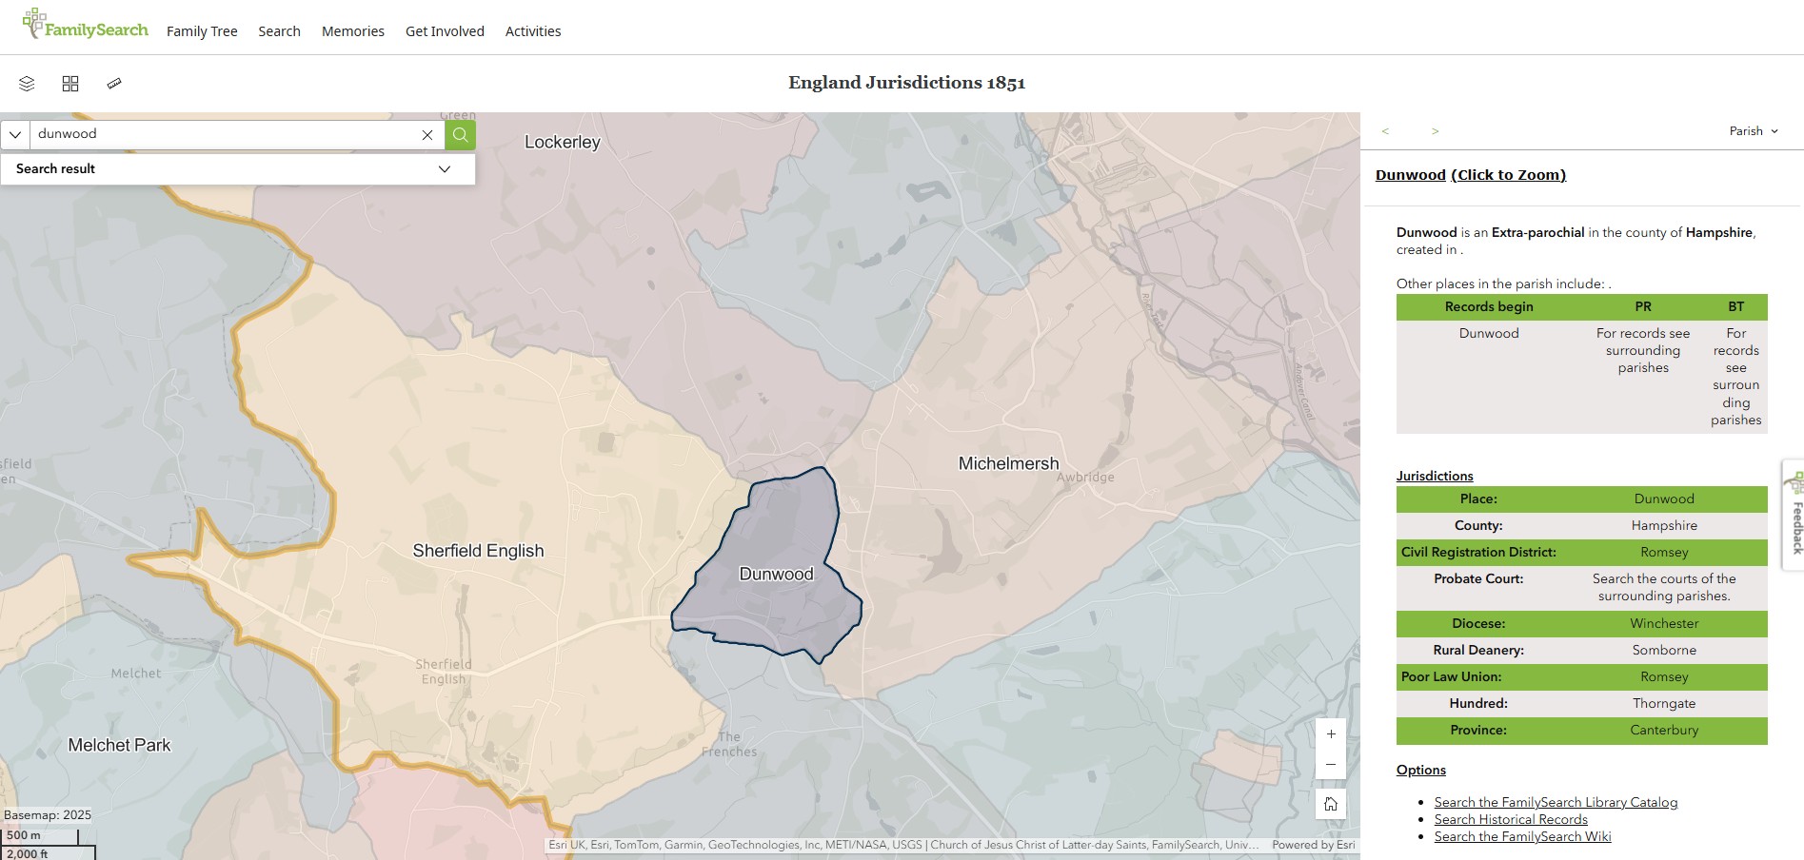Image resolution: width=1804 pixels, height=860 pixels.
Task: Open the Search menu in the navigation bar
Action: click(279, 30)
